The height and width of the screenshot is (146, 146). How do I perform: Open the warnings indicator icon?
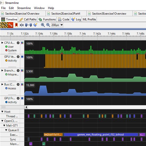pyautogui.click(x=4, y=25)
